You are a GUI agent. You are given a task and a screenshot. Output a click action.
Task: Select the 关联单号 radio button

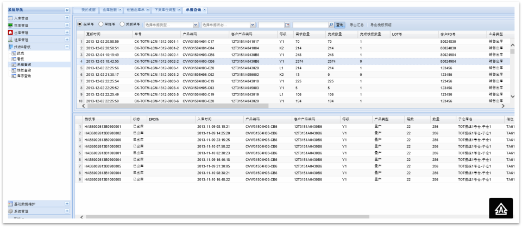pos(122,24)
